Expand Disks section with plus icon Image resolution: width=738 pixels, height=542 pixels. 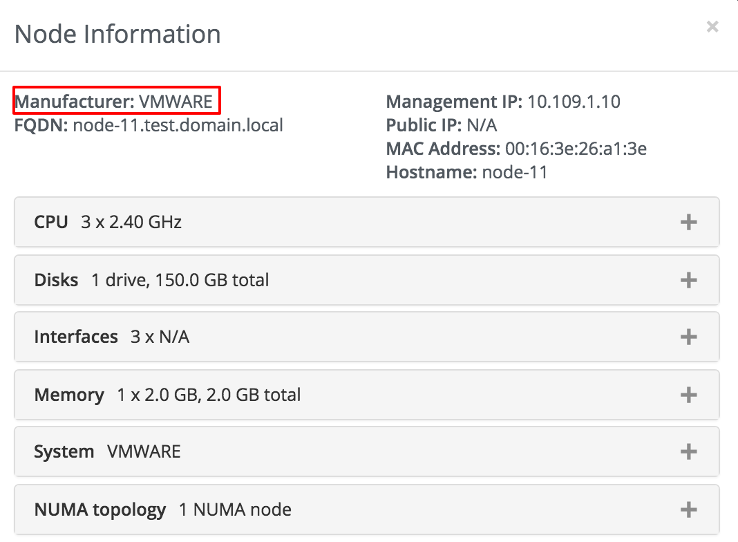tap(688, 280)
